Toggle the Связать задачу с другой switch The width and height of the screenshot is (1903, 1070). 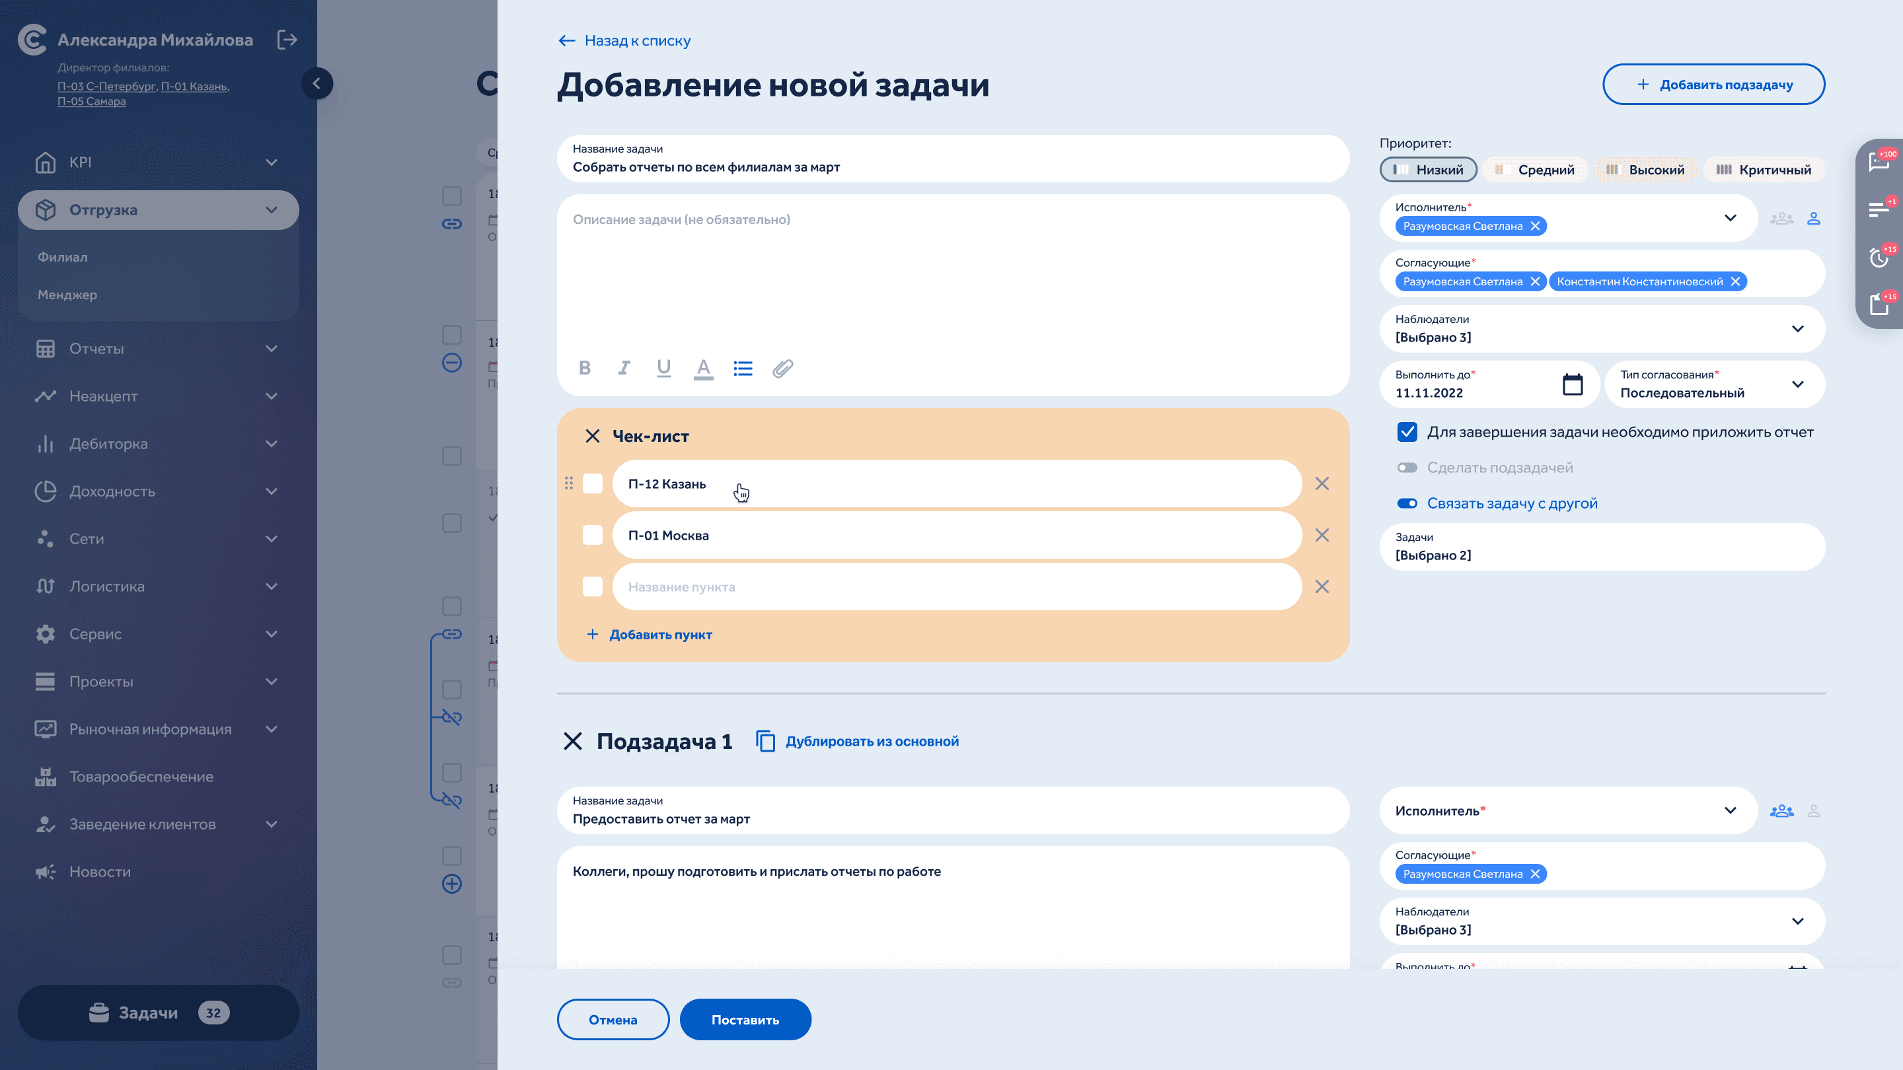click(1407, 503)
